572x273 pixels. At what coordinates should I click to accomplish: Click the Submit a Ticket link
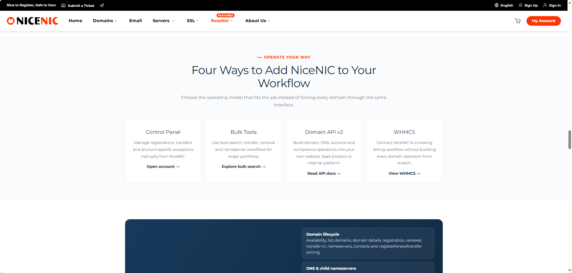tap(81, 5)
